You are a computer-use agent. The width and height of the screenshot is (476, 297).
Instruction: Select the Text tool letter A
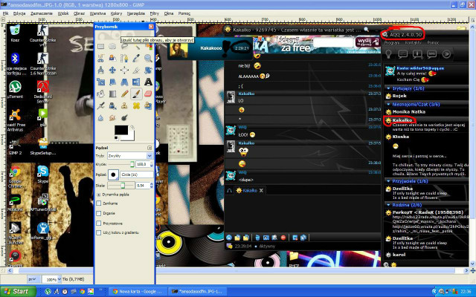148,82
